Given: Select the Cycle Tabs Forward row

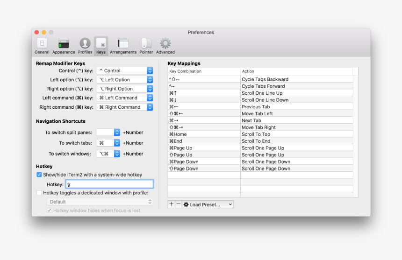Looking at the screenshot, I should [x=260, y=86].
